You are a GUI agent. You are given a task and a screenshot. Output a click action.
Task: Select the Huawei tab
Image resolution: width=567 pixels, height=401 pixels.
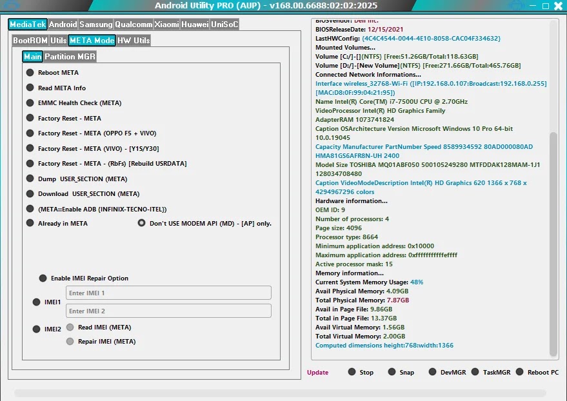(x=195, y=24)
